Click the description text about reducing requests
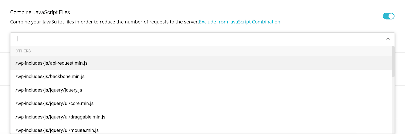Viewport: 405px width, 134px height. 104,22
